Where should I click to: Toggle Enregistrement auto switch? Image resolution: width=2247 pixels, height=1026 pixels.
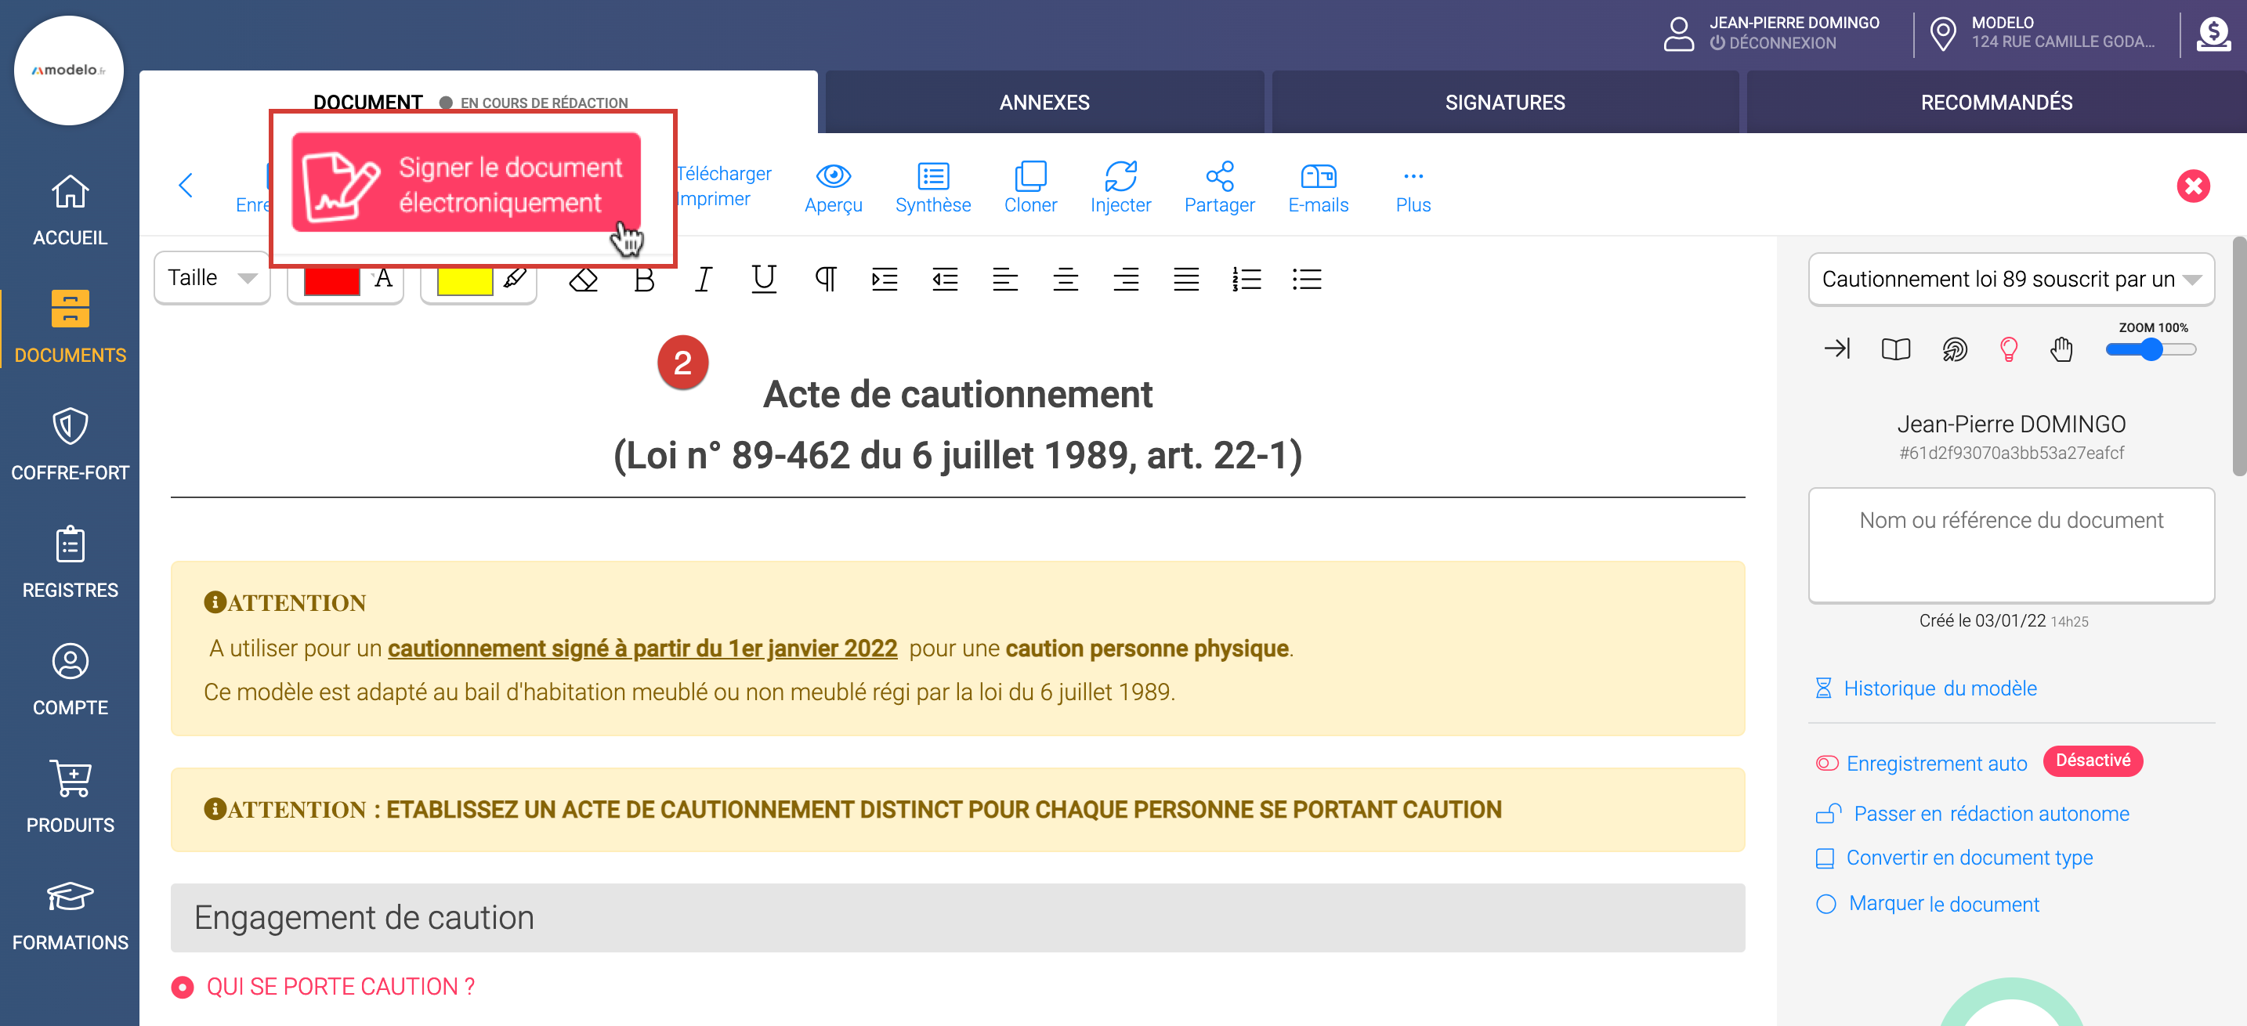tap(1826, 764)
